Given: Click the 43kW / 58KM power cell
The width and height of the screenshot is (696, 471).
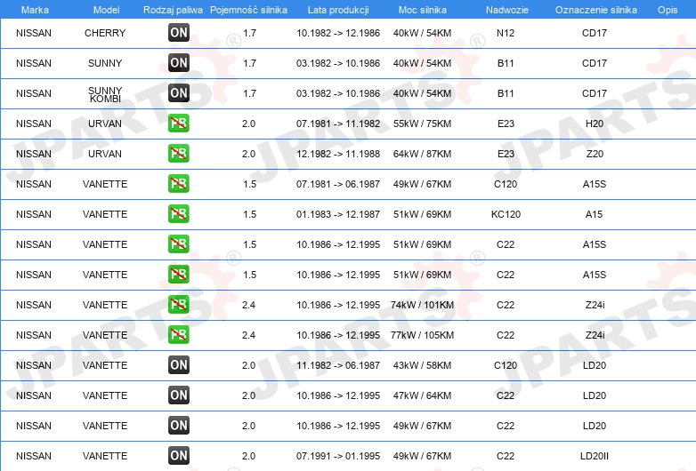Looking at the screenshot, I should (422, 365).
